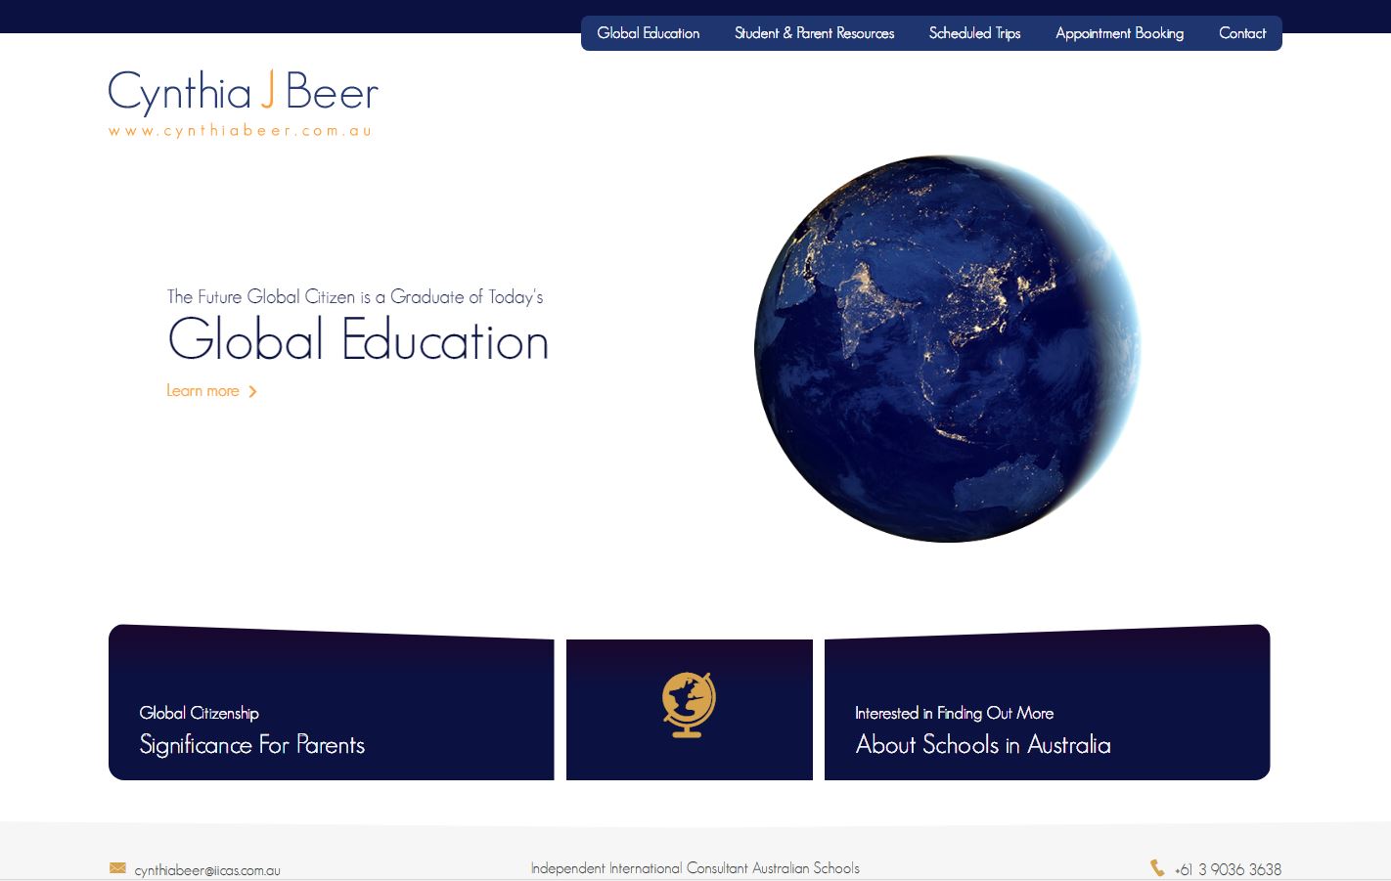Click the envelope email icon

[118, 868]
